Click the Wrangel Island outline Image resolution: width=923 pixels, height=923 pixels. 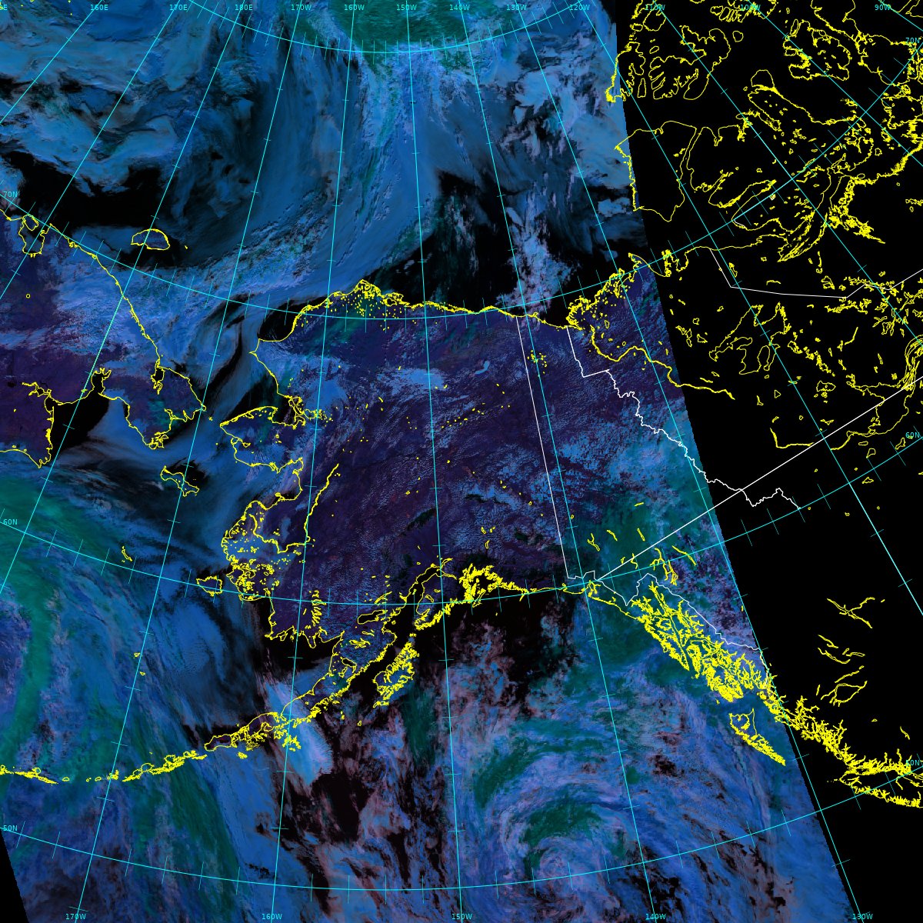point(151,239)
